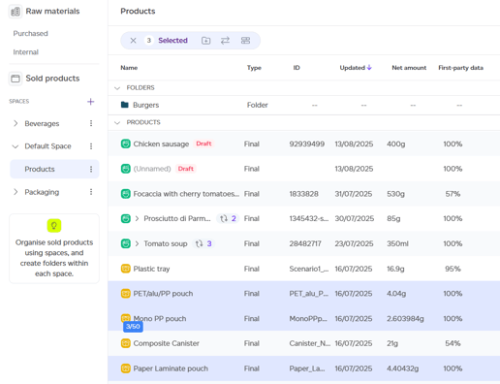This screenshot has width=500, height=384.
Task: Expand the Tomato soup row
Action: [x=137, y=243]
